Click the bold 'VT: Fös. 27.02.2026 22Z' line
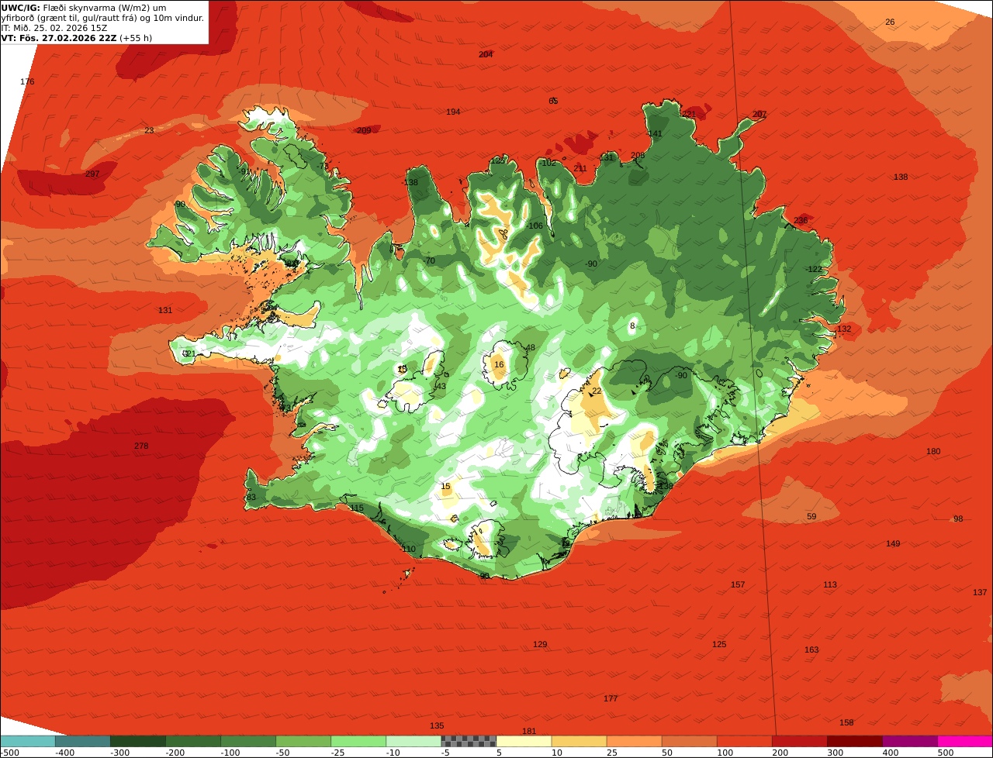The width and height of the screenshot is (993, 758). click(59, 38)
